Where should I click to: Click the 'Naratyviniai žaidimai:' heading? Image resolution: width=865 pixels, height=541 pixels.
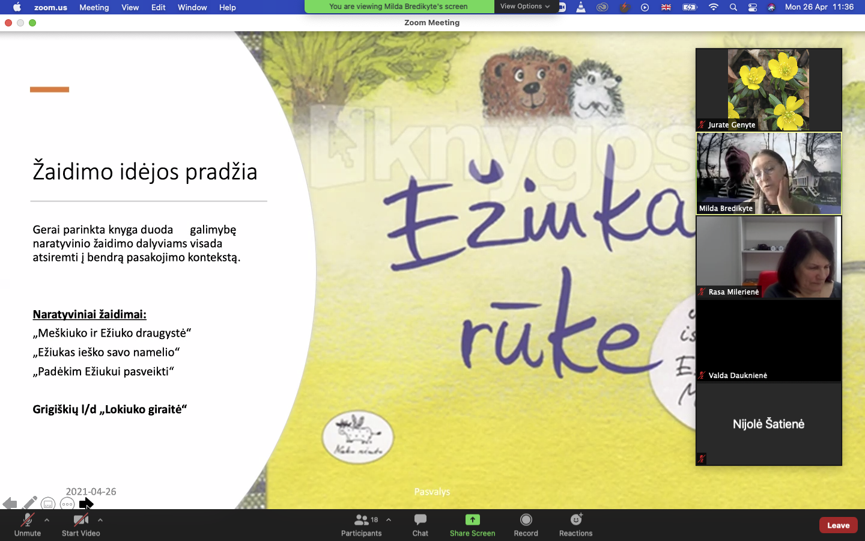click(90, 314)
